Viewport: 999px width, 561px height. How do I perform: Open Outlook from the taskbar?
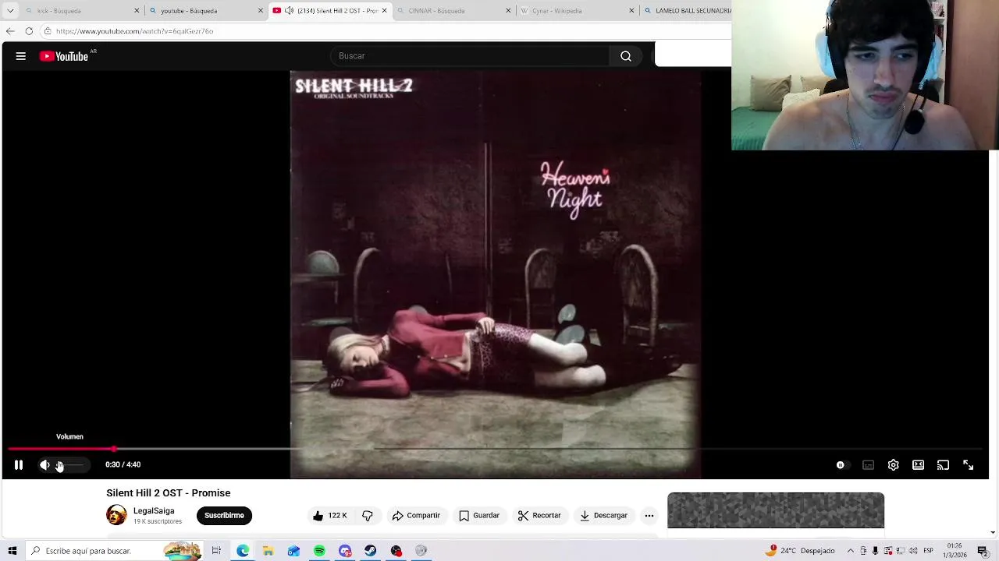[293, 551]
